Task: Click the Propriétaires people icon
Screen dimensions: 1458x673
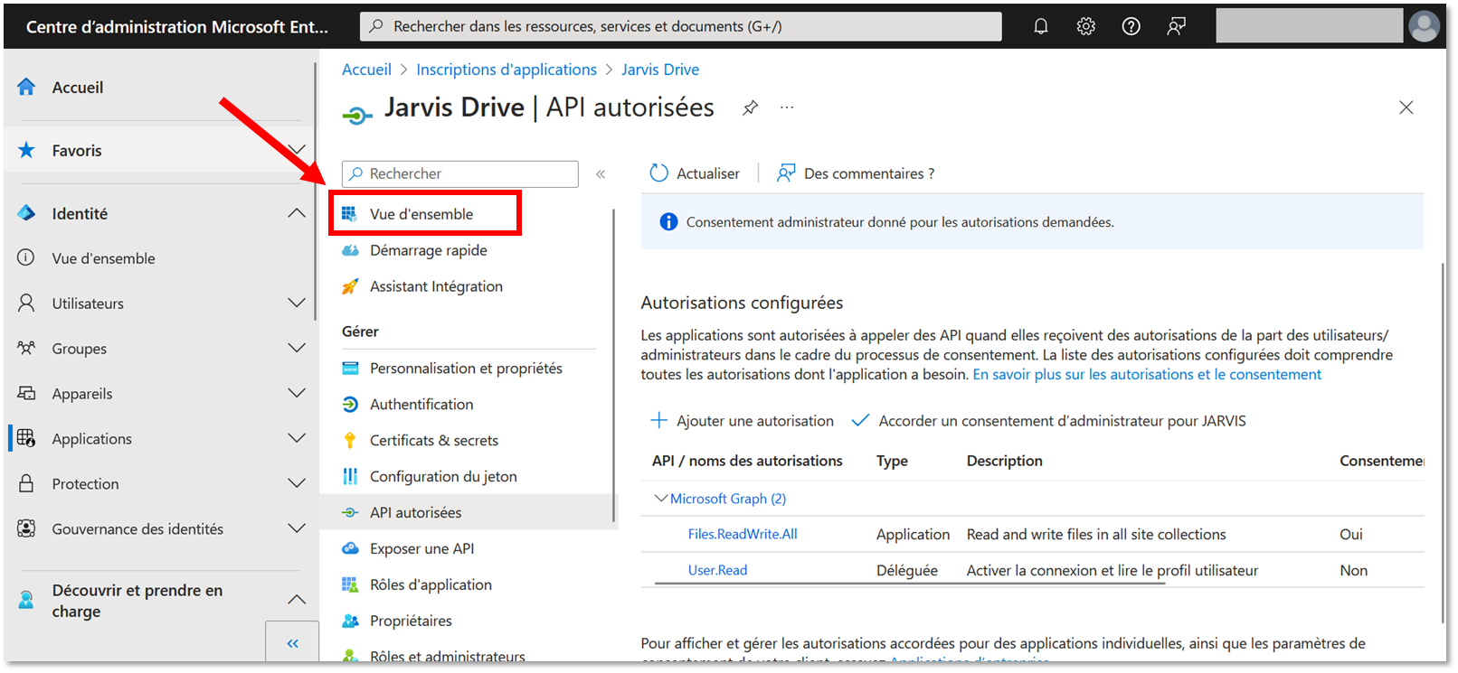Action: pos(350,621)
